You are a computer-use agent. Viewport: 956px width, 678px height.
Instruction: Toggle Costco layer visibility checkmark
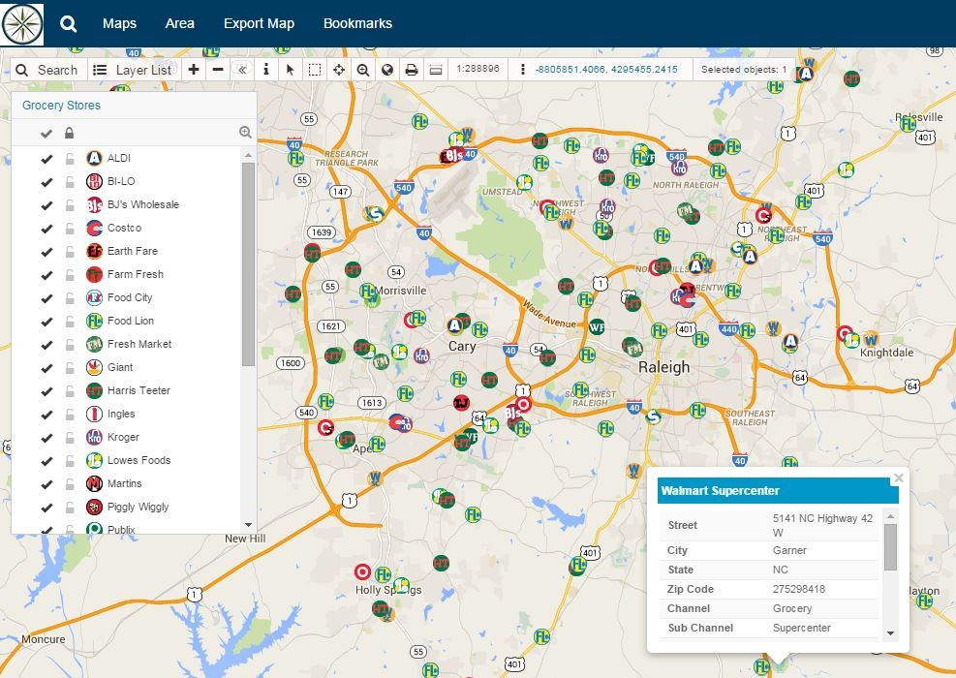coord(46,228)
